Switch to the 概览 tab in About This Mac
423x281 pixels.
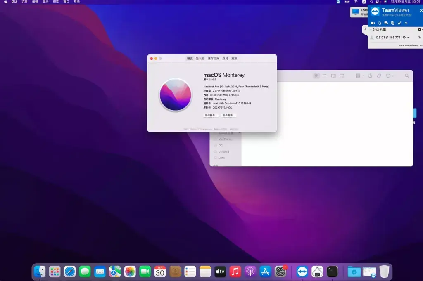[x=190, y=59]
